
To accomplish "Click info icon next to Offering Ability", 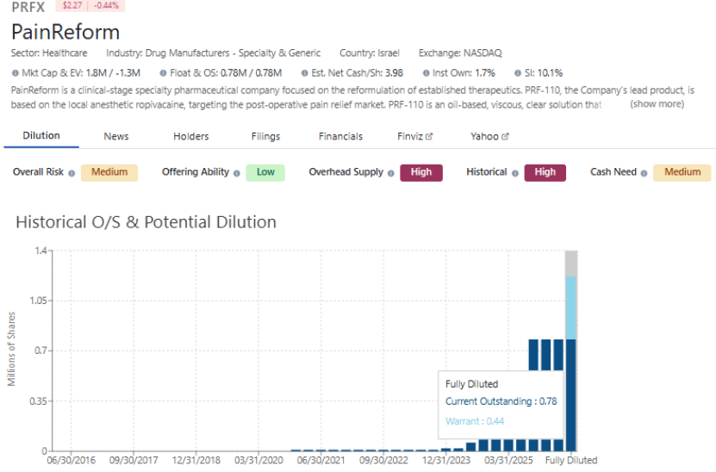I will (x=237, y=173).
